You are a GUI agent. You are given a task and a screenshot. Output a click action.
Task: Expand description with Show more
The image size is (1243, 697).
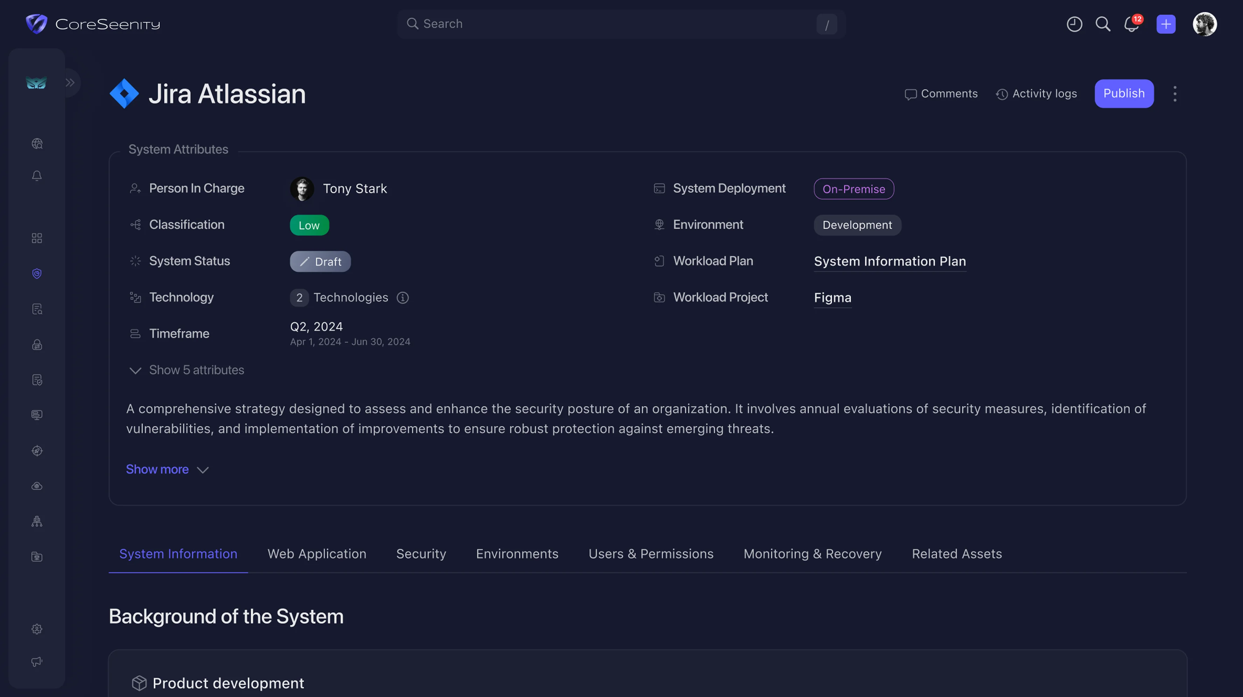pyautogui.click(x=167, y=469)
